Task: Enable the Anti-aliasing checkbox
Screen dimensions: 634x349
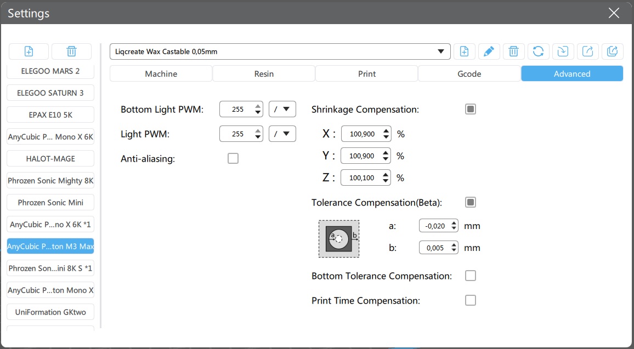Action: pyautogui.click(x=233, y=159)
